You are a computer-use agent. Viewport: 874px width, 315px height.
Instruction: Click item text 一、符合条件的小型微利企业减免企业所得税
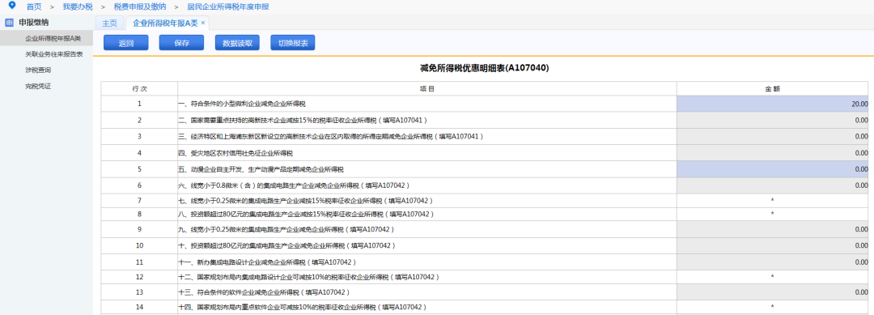242,104
